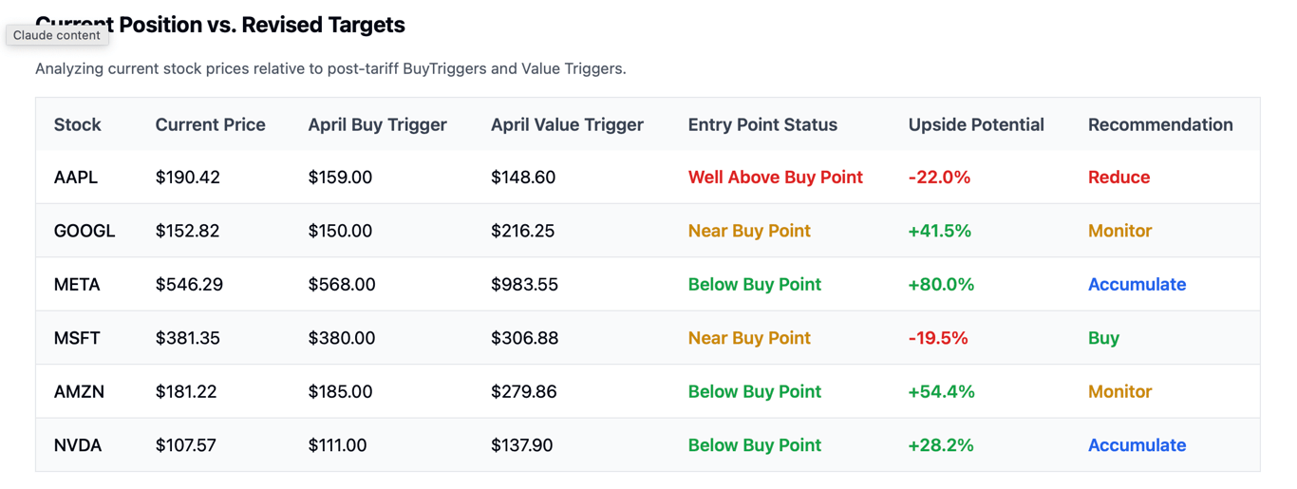The height and width of the screenshot is (489, 1297).
Task: Click the Stock column header
Action: click(77, 124)
